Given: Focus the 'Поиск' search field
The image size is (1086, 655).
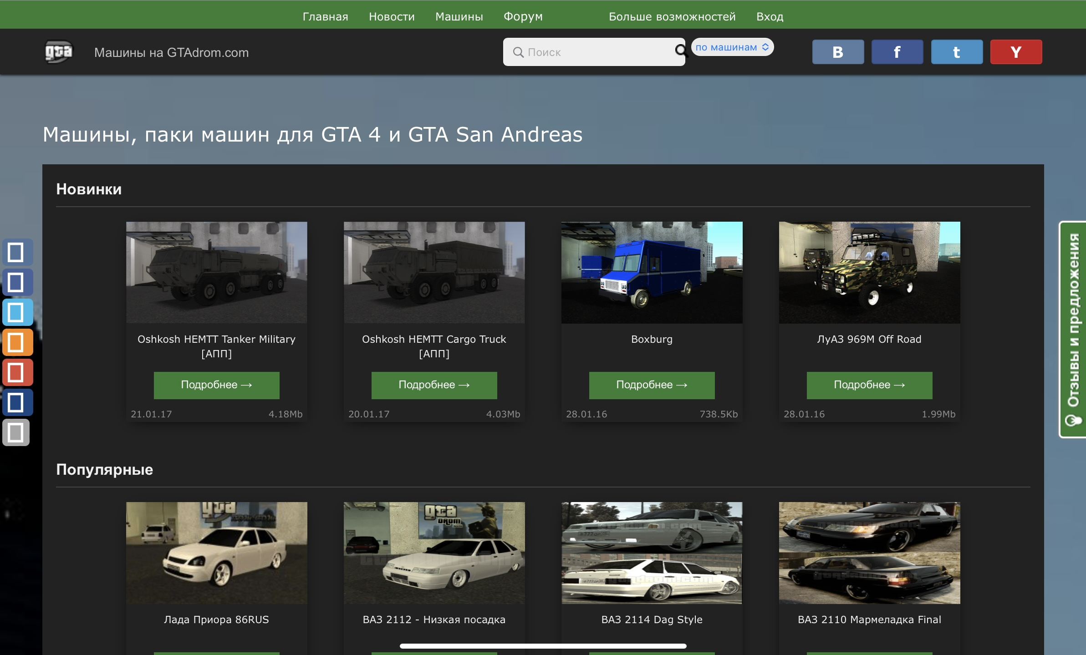Looking at the screenshot, I should tap(594, 52).
